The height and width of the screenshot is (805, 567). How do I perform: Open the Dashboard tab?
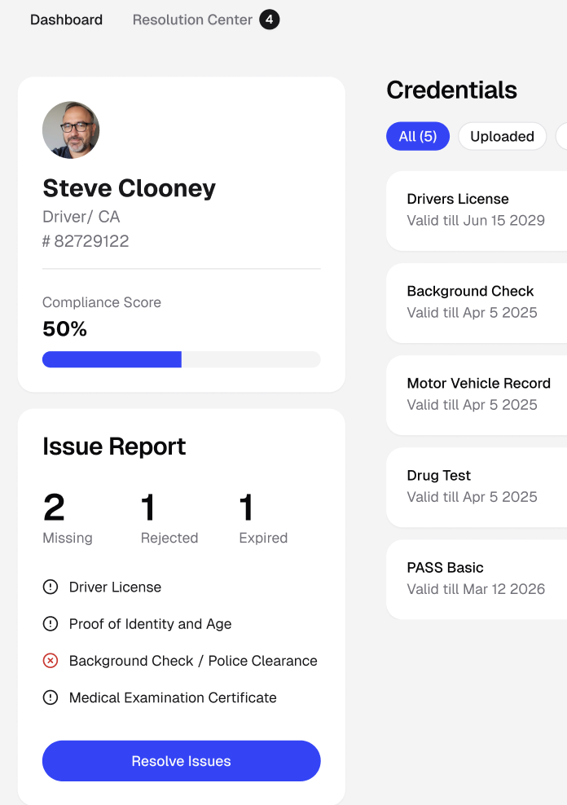[66, 20]
